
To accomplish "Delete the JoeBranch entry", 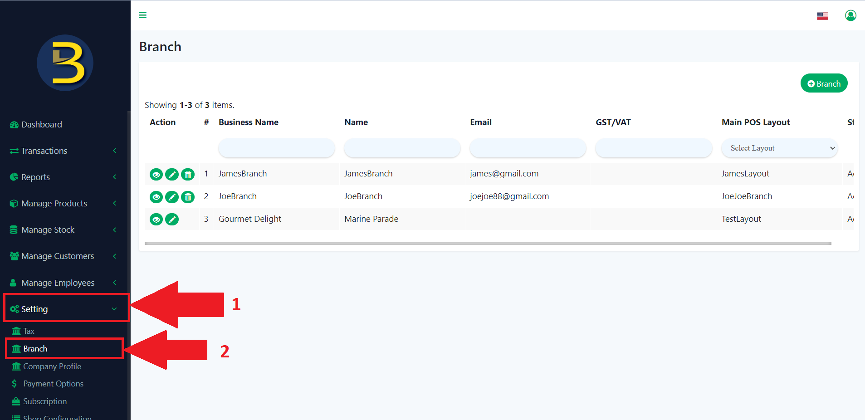I will [188, 197].
